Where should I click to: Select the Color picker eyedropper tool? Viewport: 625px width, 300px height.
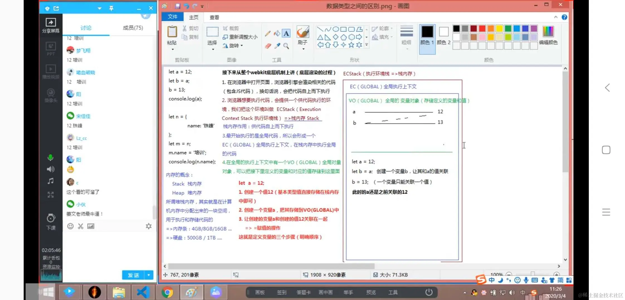(x=277, y=46)
